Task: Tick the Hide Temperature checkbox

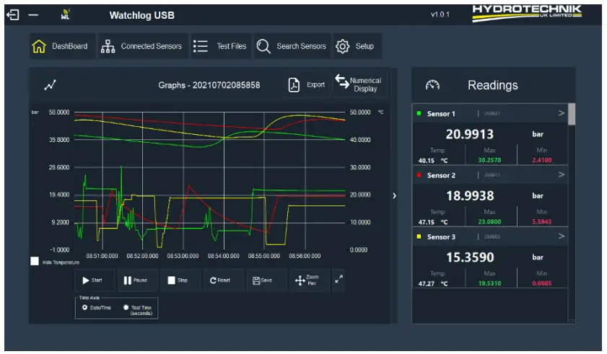Action: pyautogui.click(x=35, y=261)
